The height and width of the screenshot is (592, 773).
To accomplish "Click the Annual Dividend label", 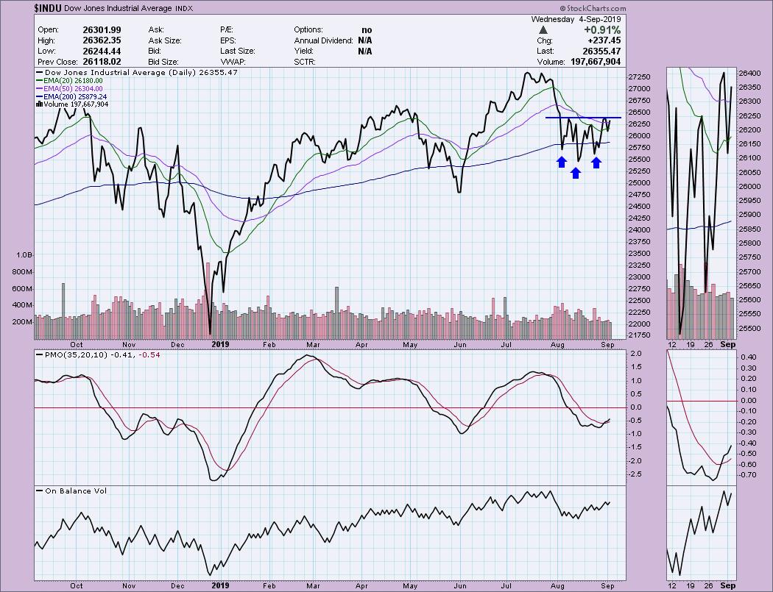I will tap(323, 40).
